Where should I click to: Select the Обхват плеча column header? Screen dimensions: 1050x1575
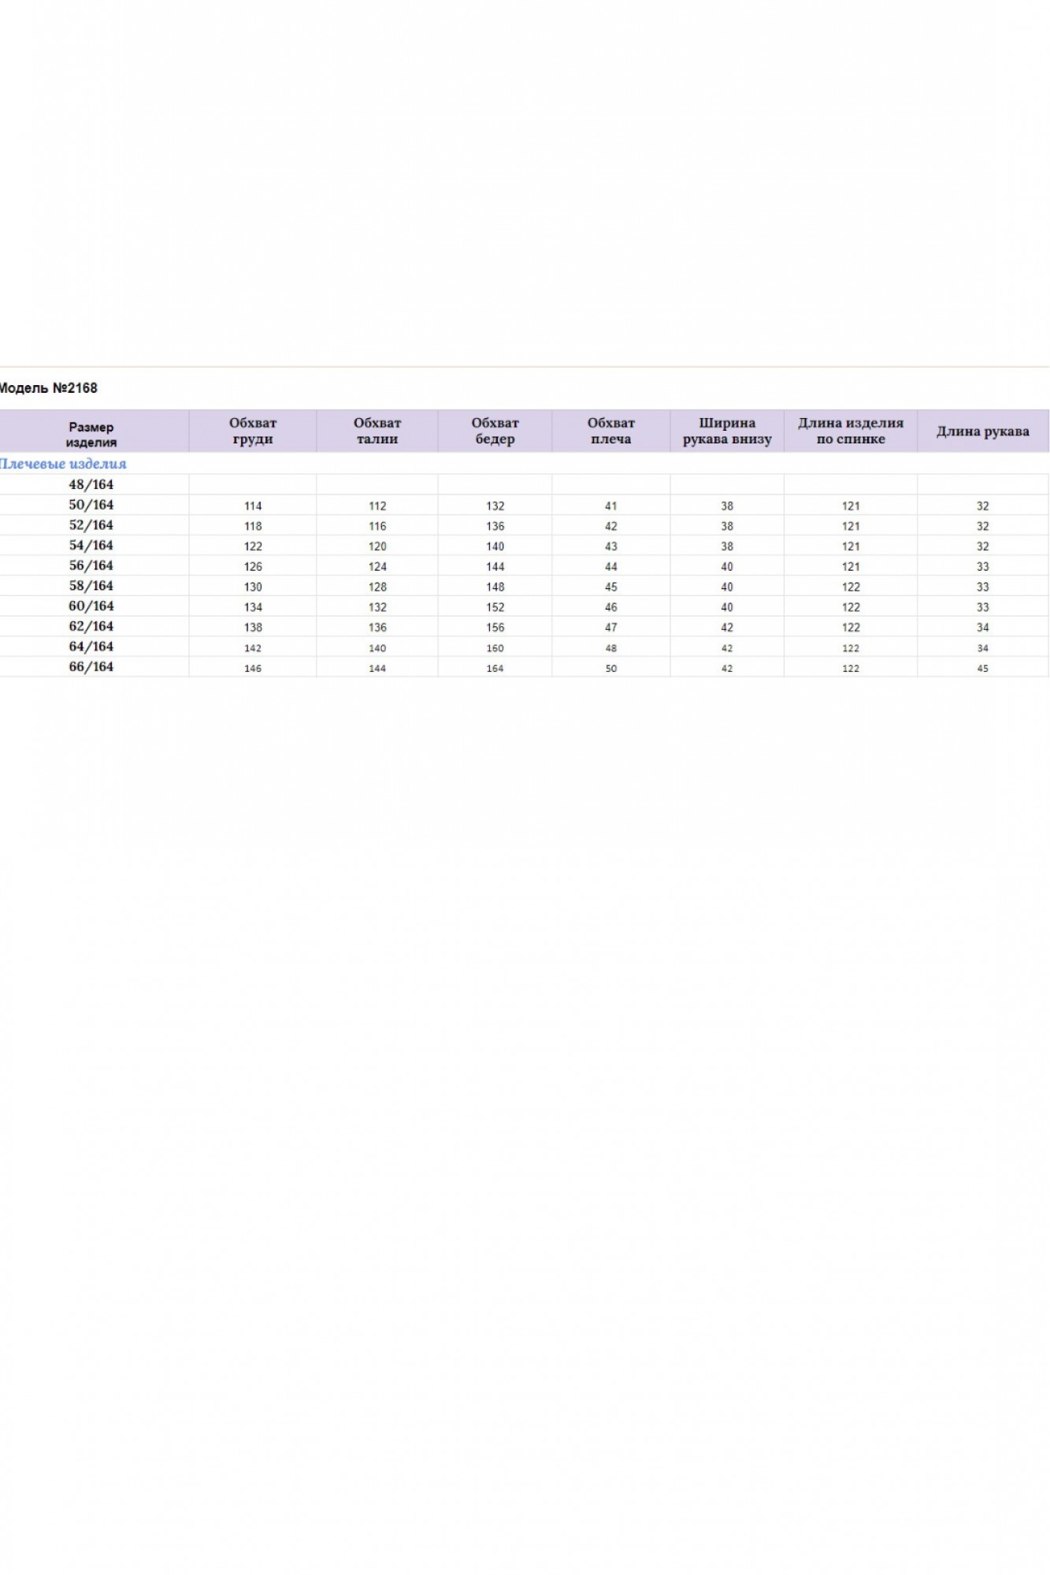[610, 431]
